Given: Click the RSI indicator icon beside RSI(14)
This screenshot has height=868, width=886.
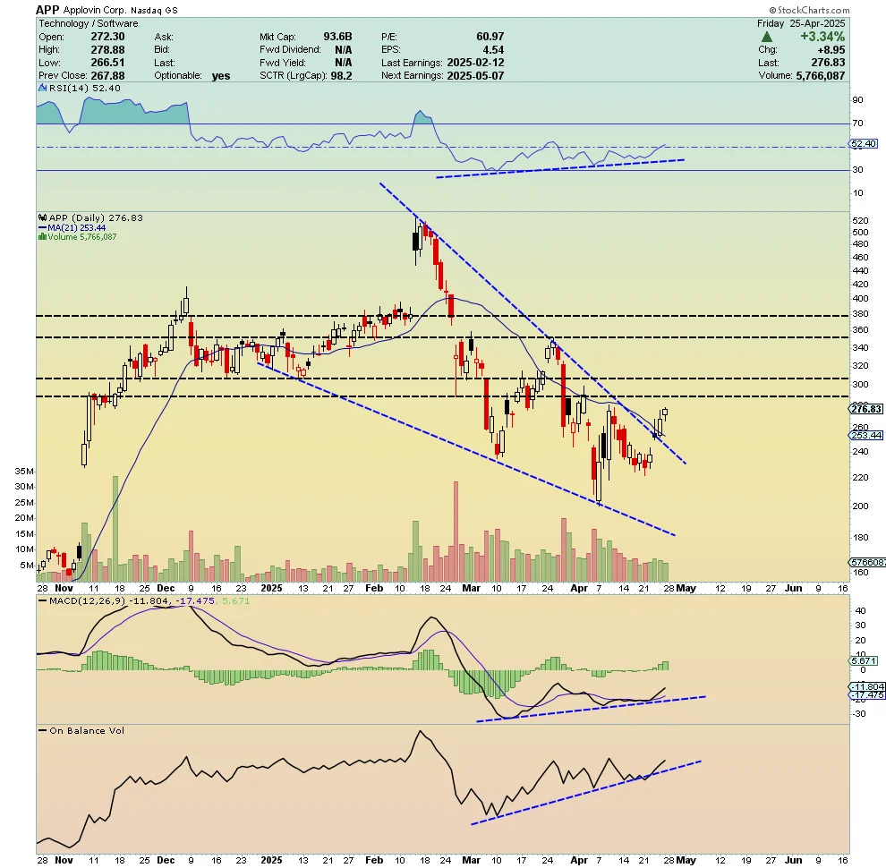Looking at the screenshot, I should [x=42, y=89].
